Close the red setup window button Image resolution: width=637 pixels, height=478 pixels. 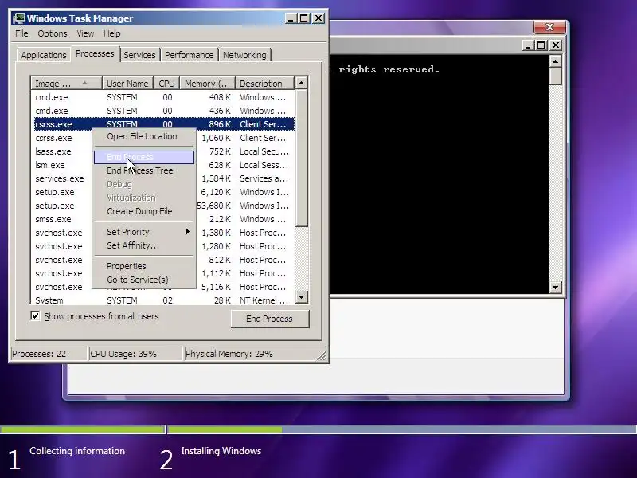point(549,27)
